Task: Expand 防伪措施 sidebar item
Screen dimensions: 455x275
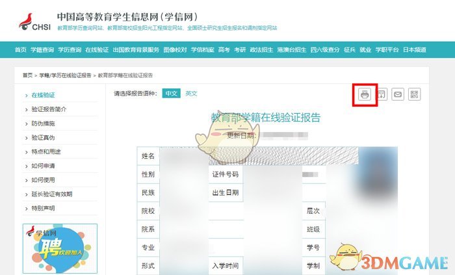Action: (44, 124)
